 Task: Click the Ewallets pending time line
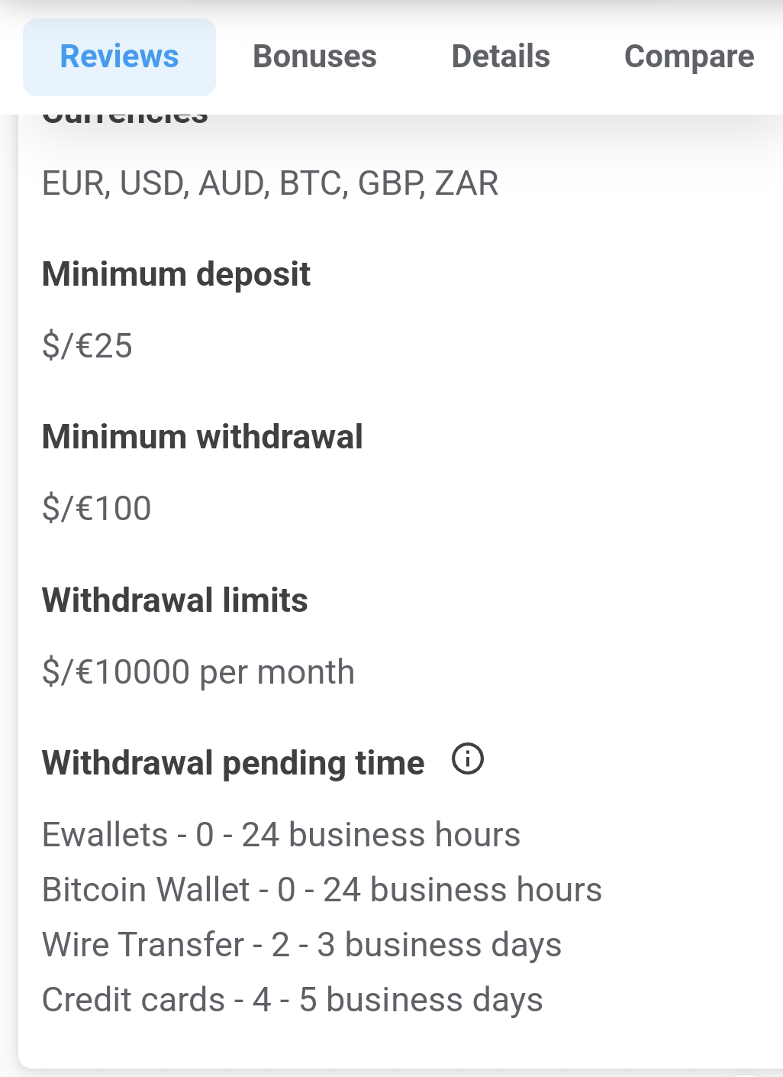(281, 835)
